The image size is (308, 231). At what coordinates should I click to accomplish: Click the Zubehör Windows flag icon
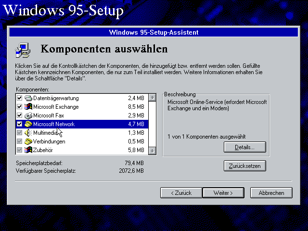28,150
